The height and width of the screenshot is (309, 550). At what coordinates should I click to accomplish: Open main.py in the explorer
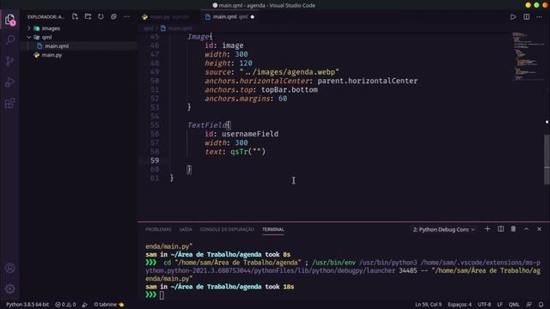52,55
